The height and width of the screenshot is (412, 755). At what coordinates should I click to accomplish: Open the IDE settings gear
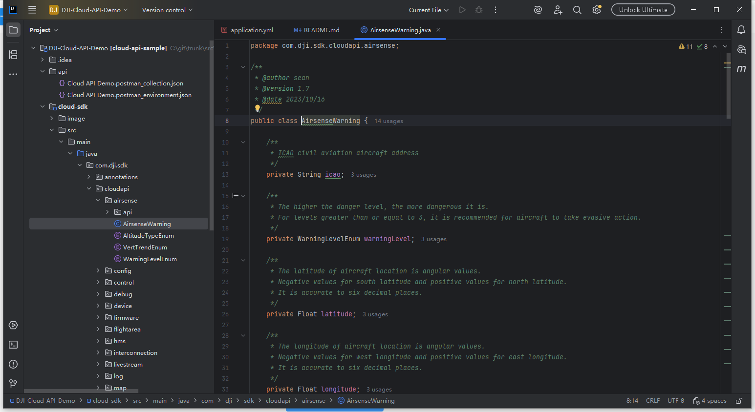596,10
